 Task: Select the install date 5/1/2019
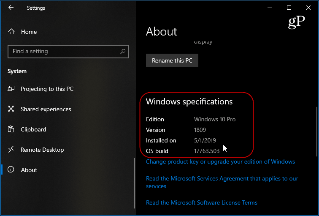[205, 140]
